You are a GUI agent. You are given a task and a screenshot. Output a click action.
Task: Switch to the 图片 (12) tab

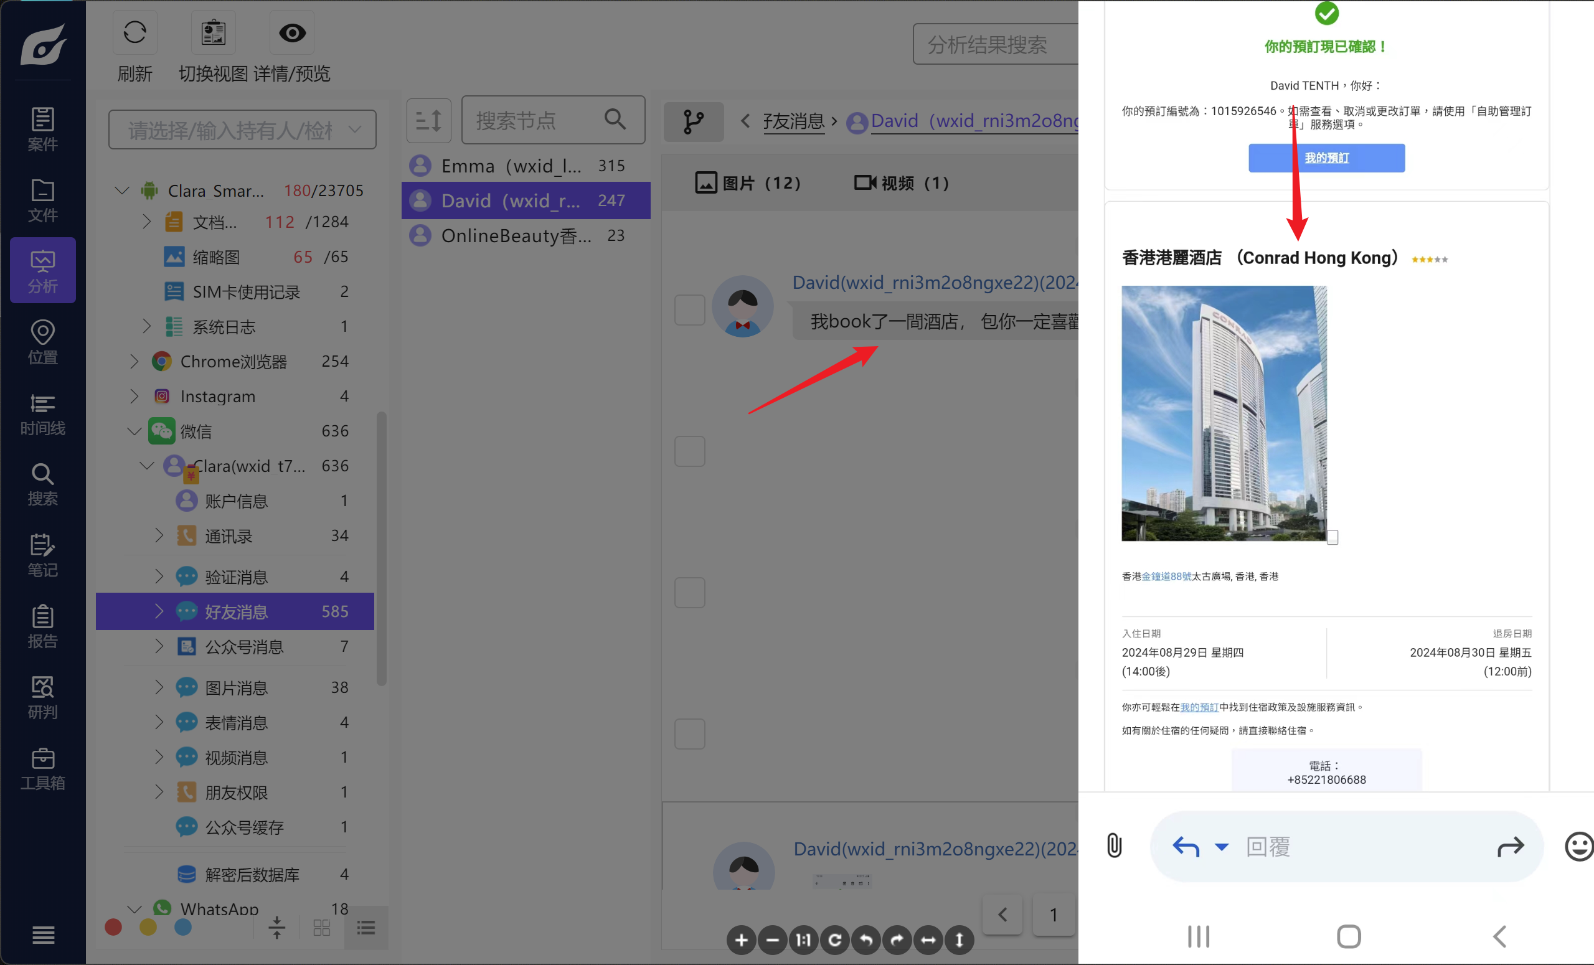(748, 183)
